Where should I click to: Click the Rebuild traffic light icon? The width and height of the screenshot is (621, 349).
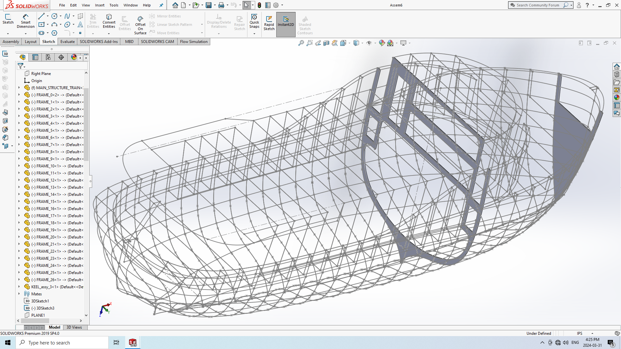(259, 5)
